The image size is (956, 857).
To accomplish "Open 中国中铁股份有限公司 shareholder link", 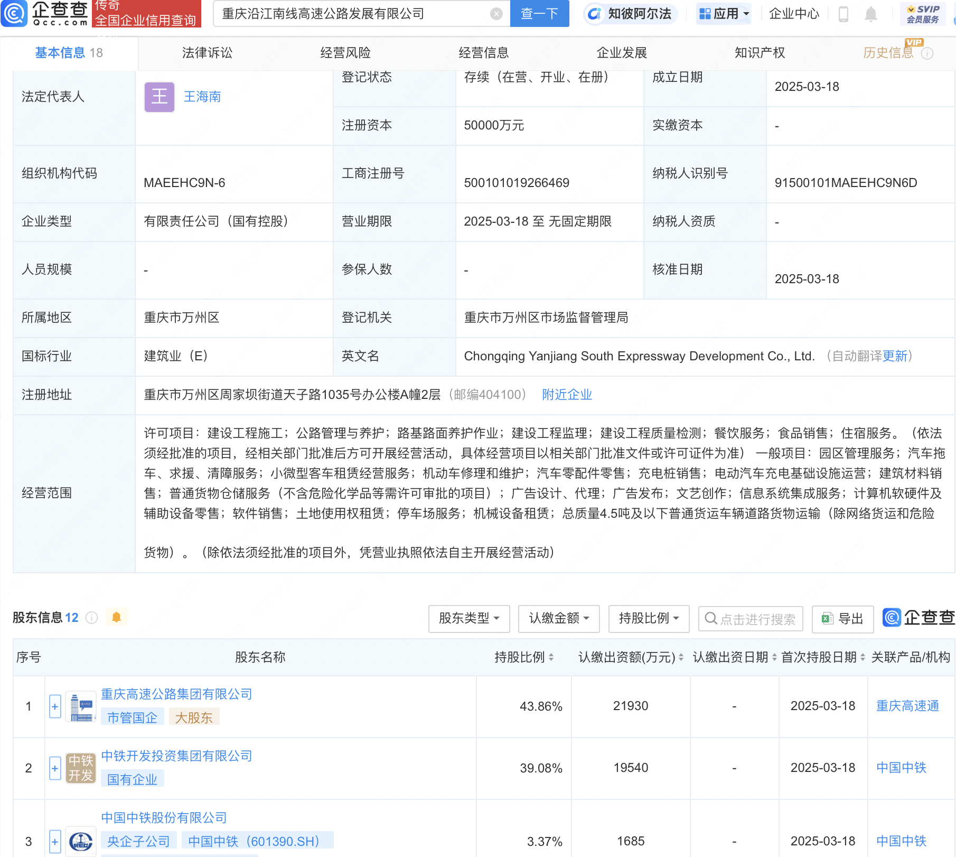I will click(164, 818).
